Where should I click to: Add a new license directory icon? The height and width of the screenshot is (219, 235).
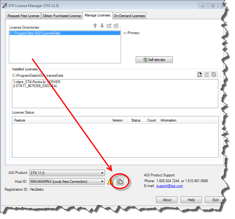(x=109, y=26)
